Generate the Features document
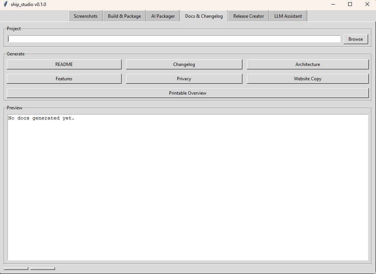The image size is (376, 274). pyautogui.click(x=64, y=78)
